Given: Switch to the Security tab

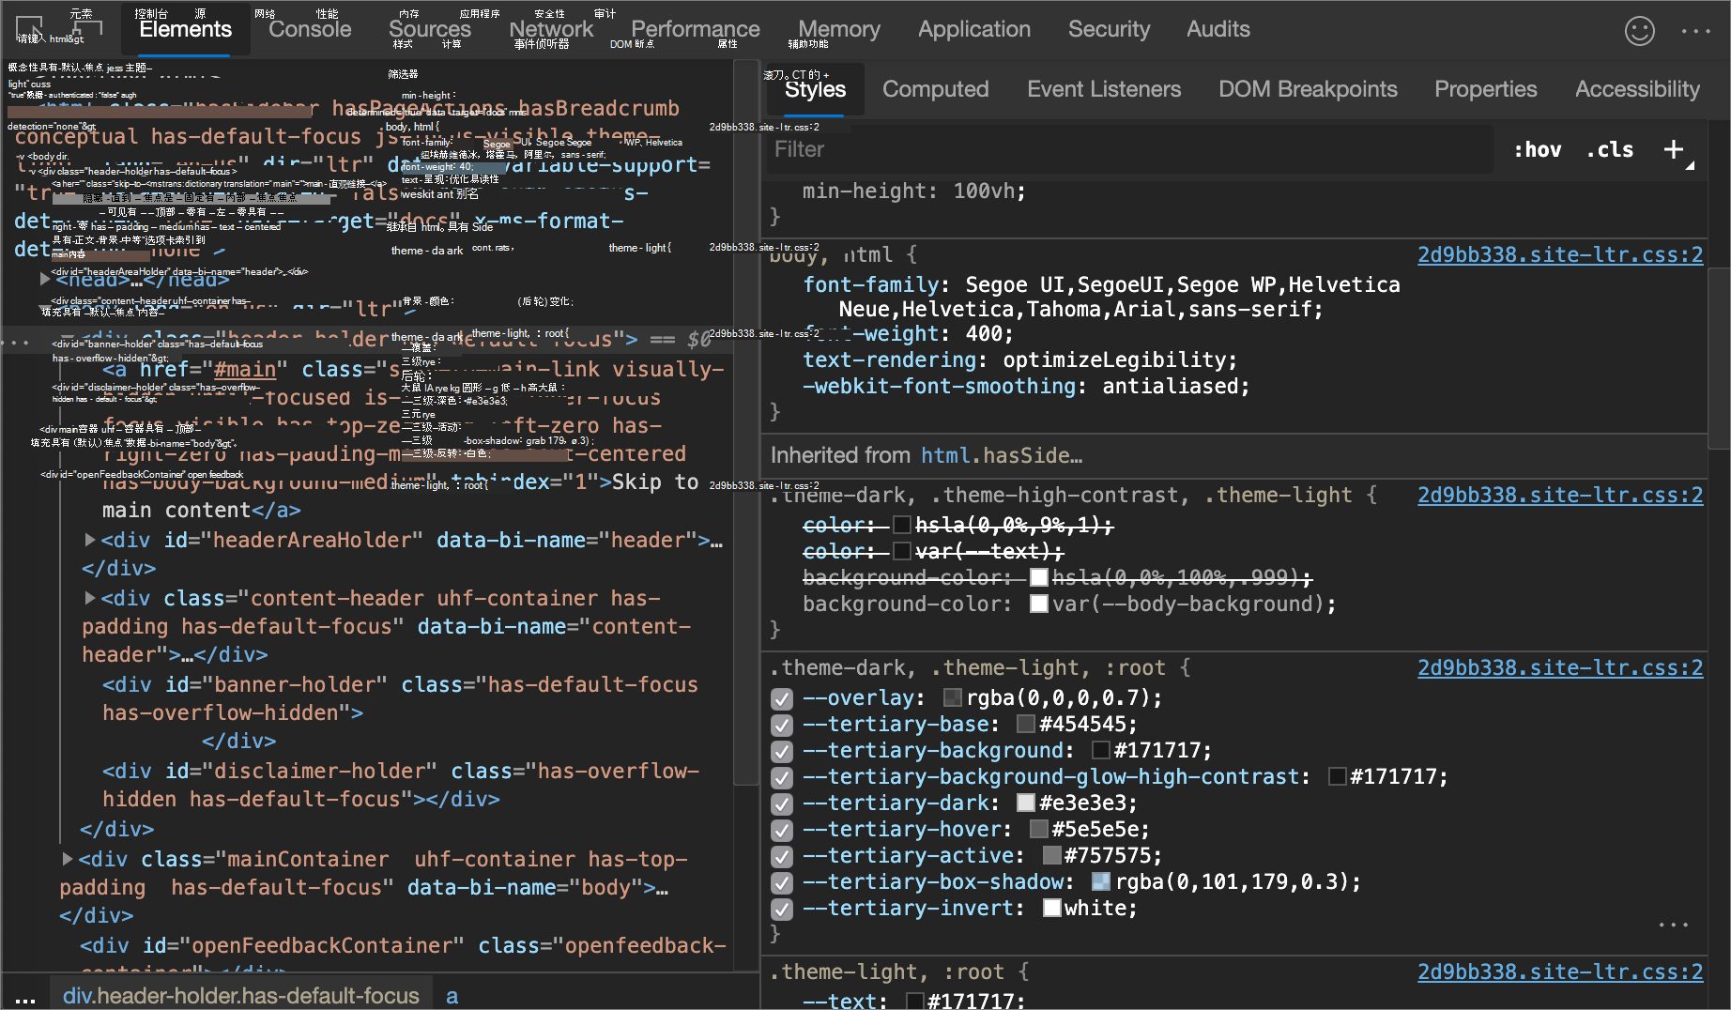Looking at the screenshot, I should click(1109, 29).
